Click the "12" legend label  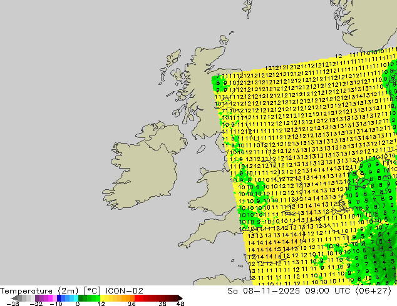[x=101, y=304]
